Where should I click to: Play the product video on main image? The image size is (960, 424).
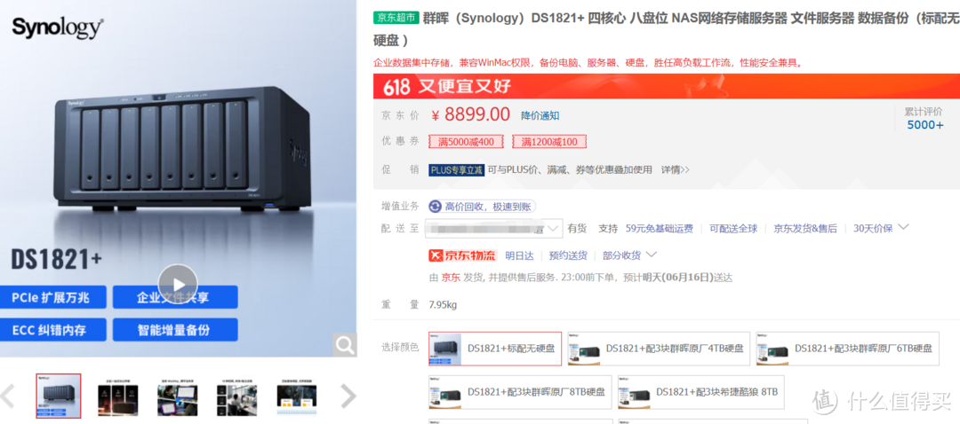click(x=178, y=284)
